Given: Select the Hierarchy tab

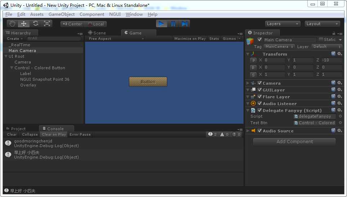Looking at the screenshot, I should 21,33.
